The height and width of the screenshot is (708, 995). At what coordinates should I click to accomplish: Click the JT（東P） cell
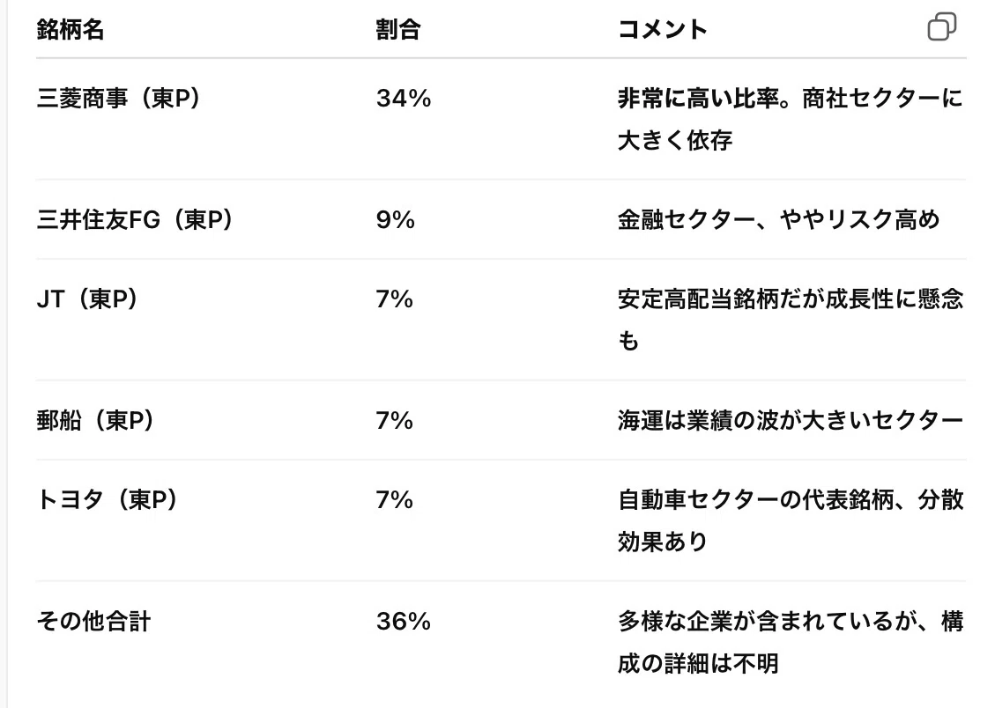89,299
